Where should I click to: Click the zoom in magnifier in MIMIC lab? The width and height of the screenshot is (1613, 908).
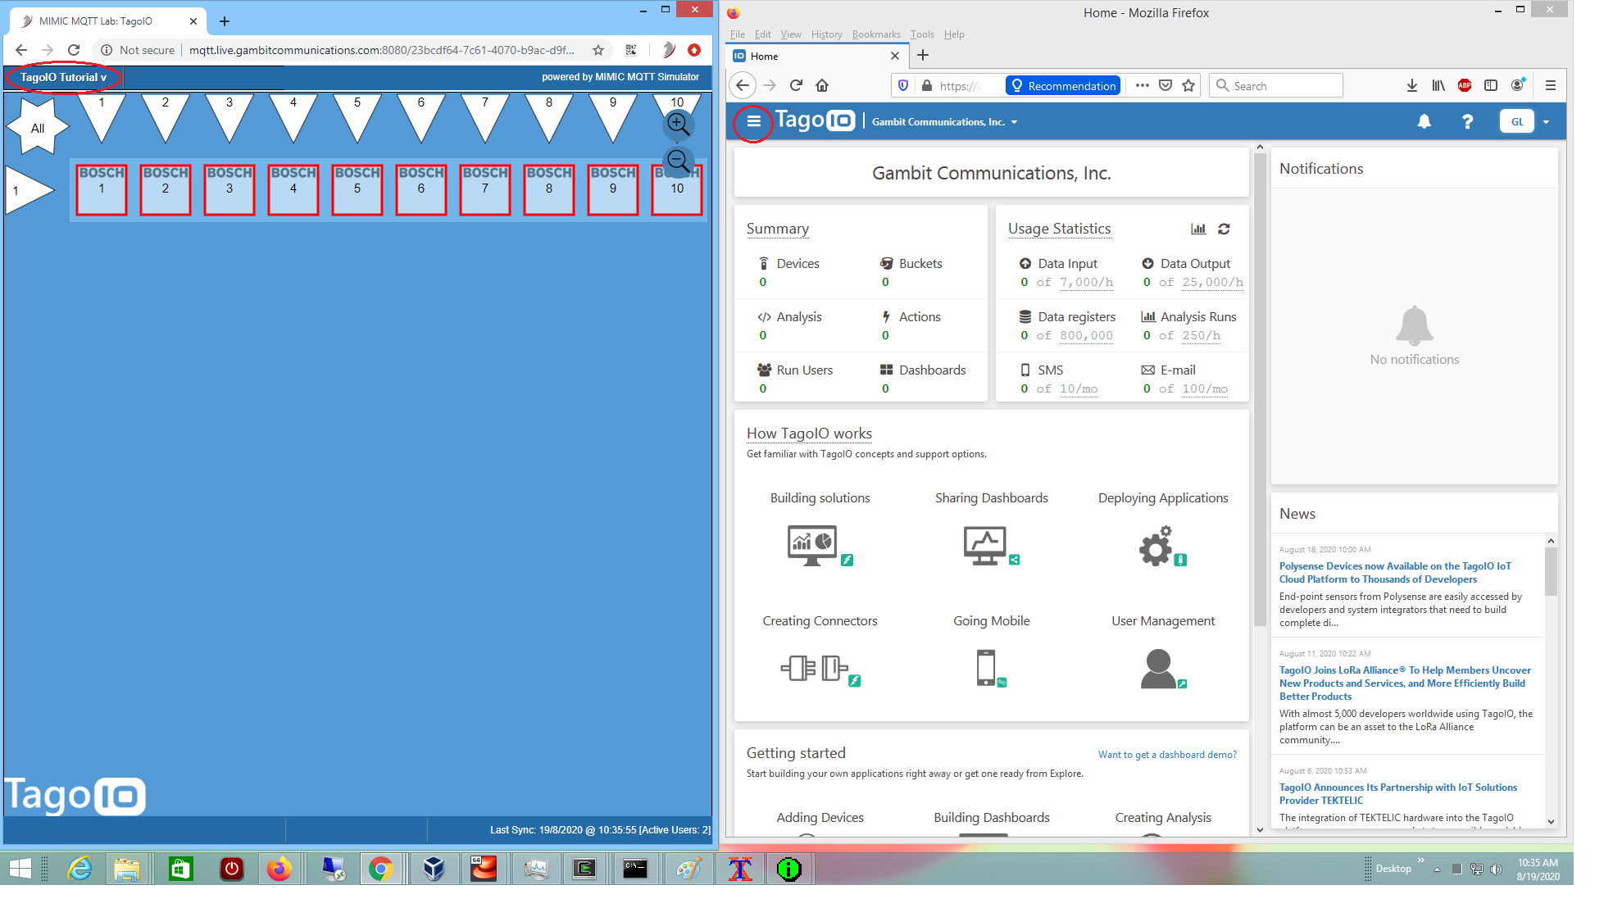(678, 124)
